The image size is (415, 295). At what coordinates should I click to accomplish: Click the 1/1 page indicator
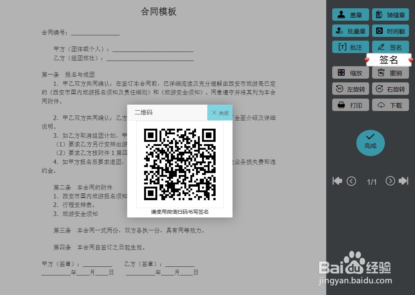(372, 182)
